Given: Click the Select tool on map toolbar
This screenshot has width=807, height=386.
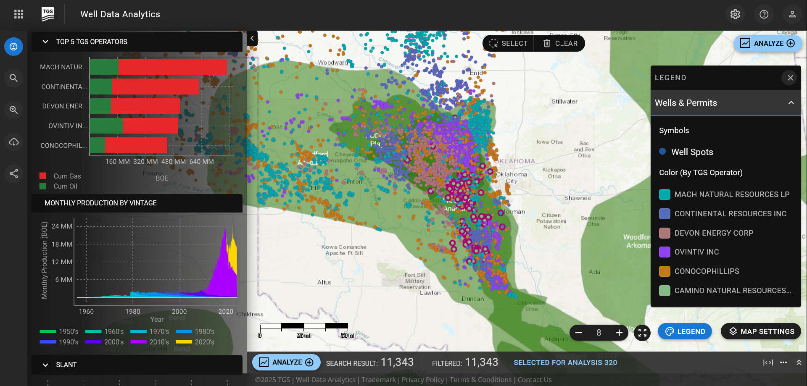Looking at the screenshot, I should (508, 43).
